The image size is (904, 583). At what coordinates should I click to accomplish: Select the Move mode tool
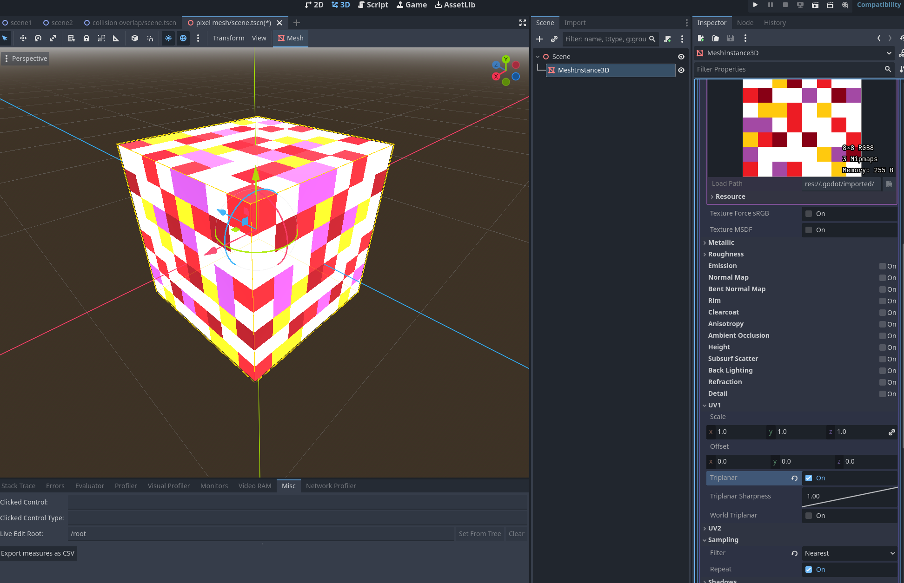(23, 38)
